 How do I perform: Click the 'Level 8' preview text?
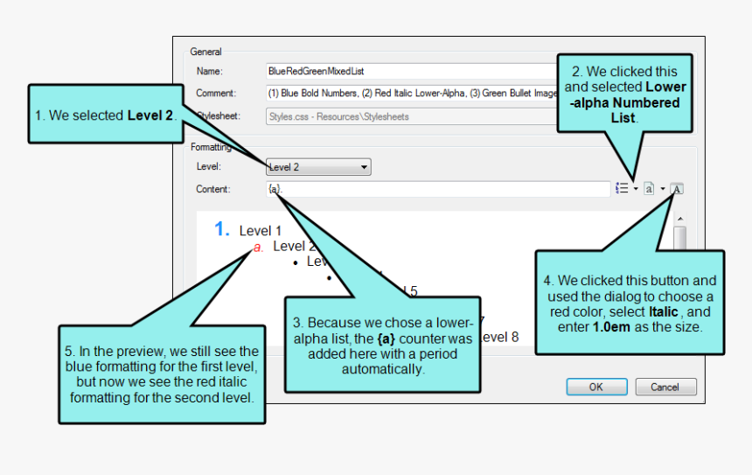(x=499, y=337)
